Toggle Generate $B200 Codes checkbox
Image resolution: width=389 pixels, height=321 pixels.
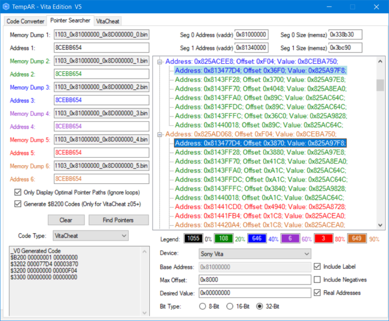click(18, 204)
